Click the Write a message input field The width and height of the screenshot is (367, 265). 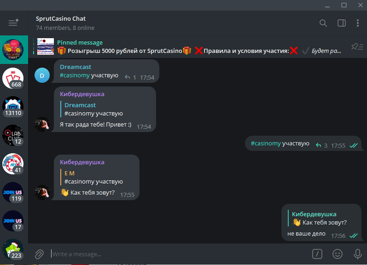coord(175,254)
